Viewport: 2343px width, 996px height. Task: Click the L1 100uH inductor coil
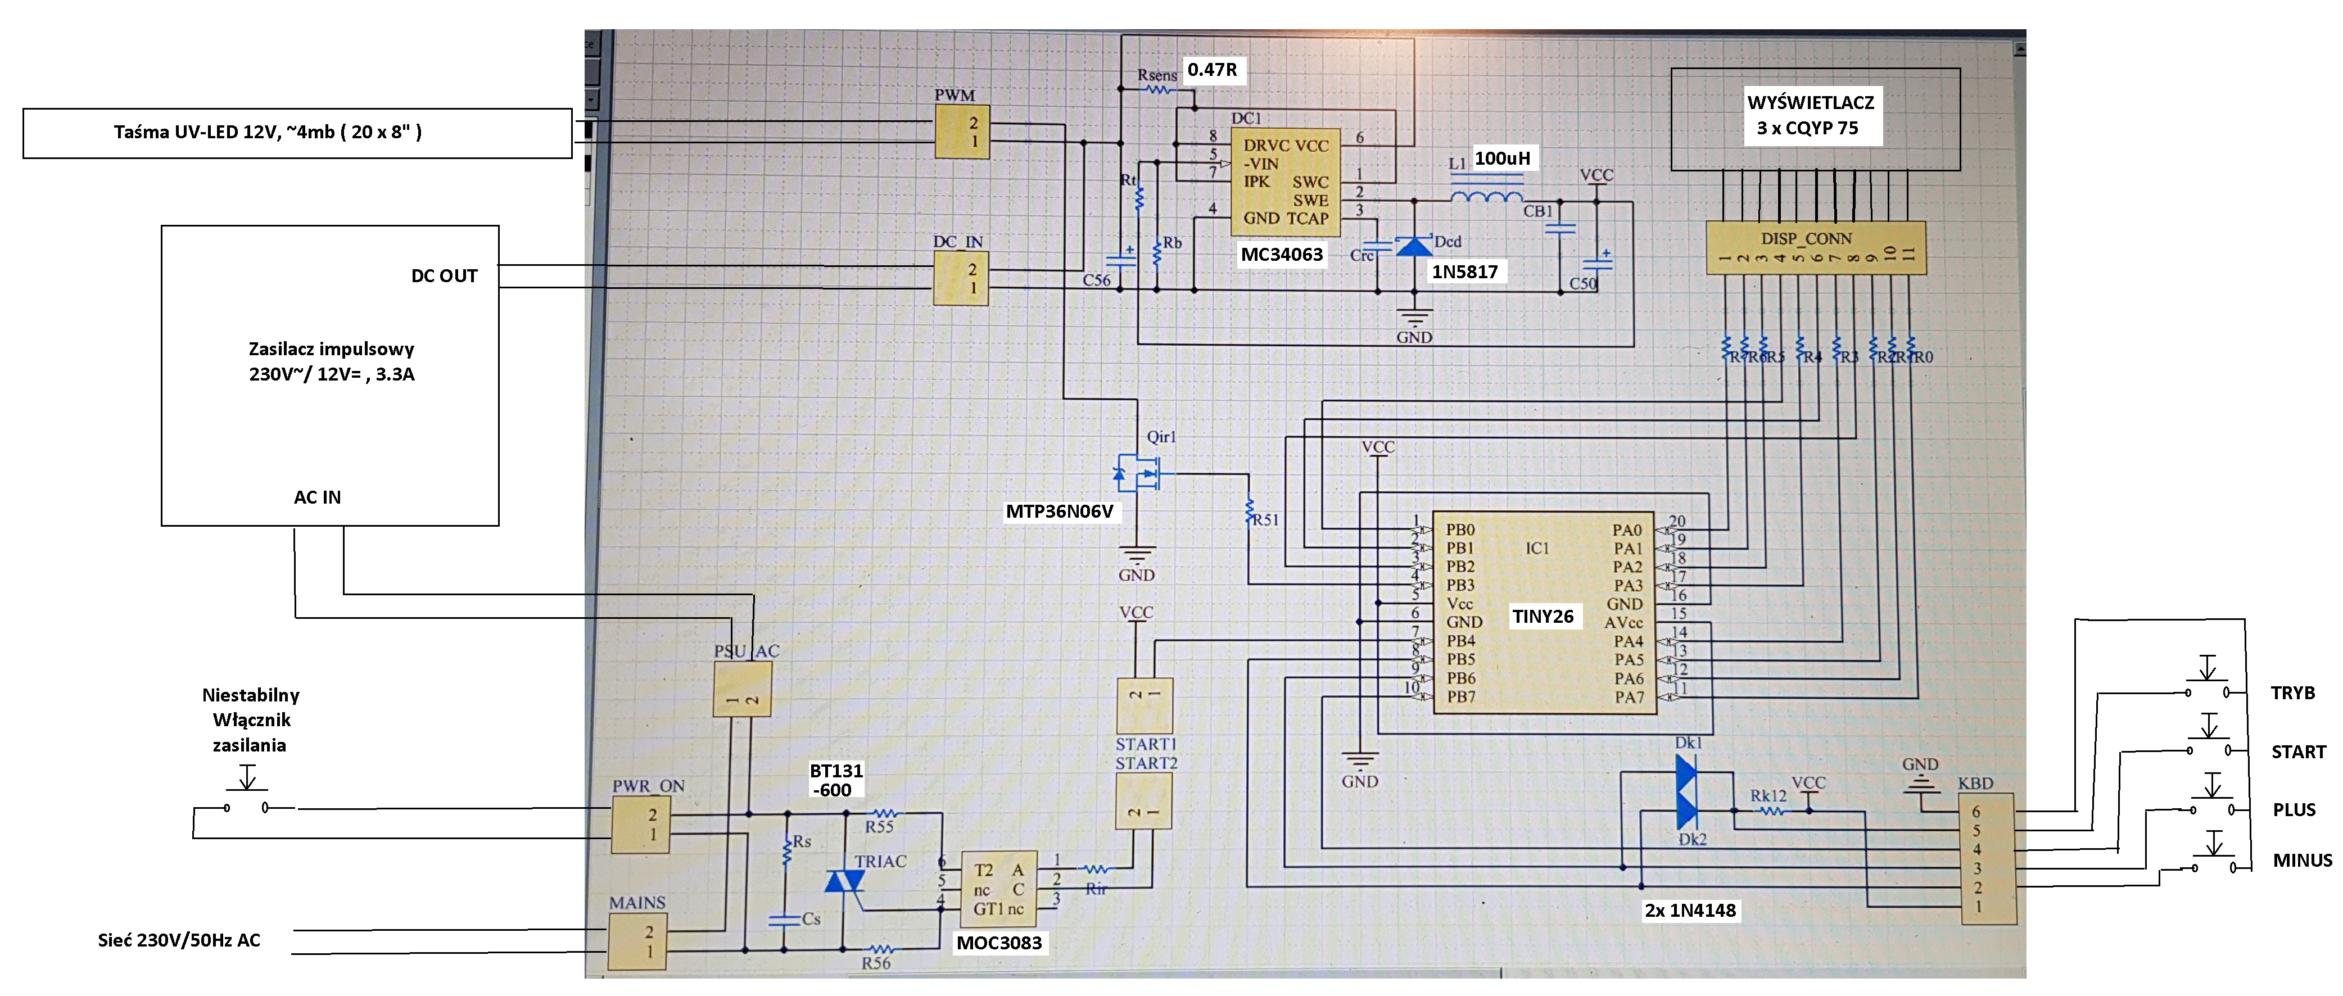1485,197
